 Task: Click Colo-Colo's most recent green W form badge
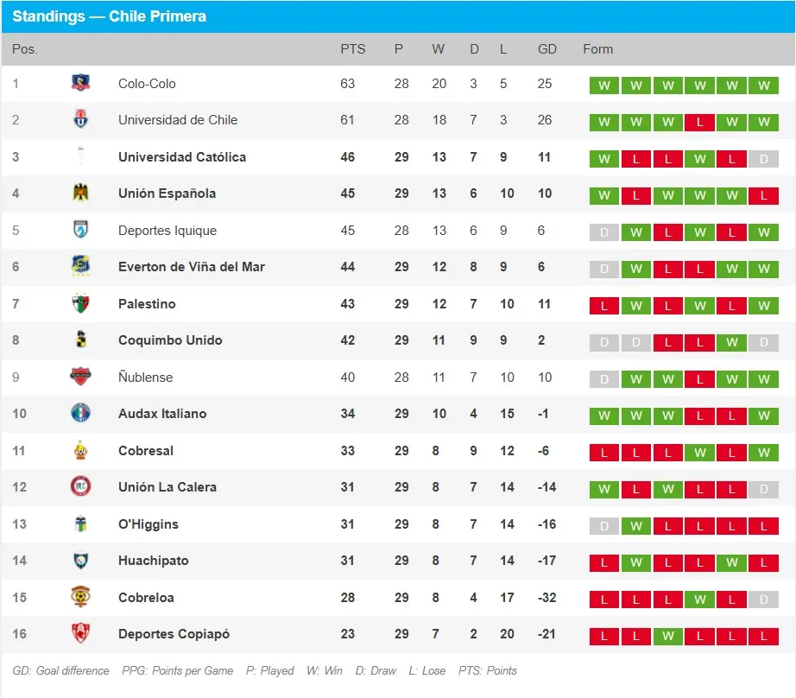(763, 86)
